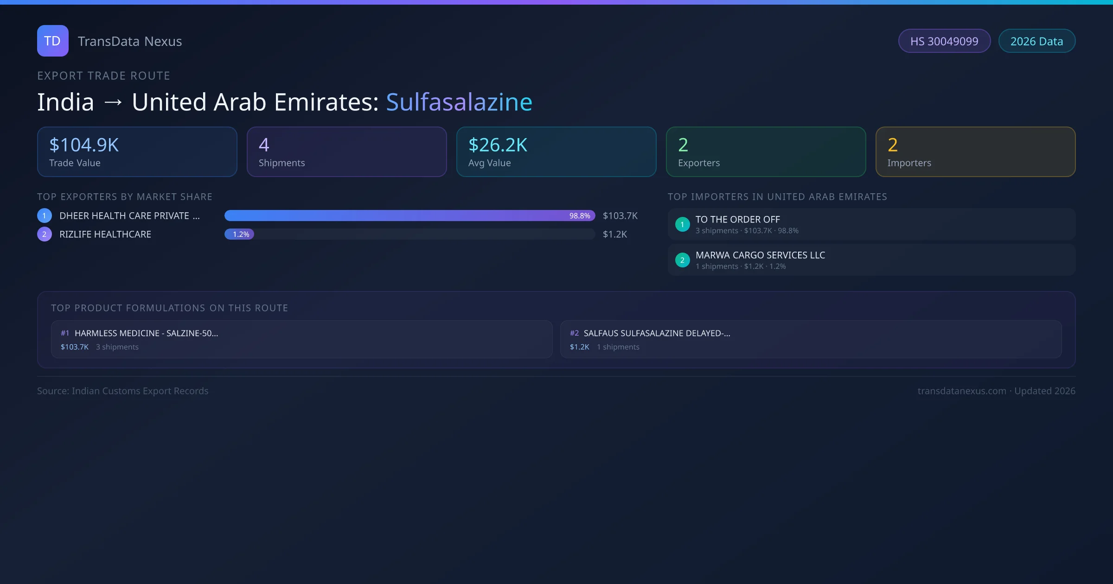Click the #1 formulation rank label
The width and height of the screenshot is (1113, 584).
pos(65,333)
